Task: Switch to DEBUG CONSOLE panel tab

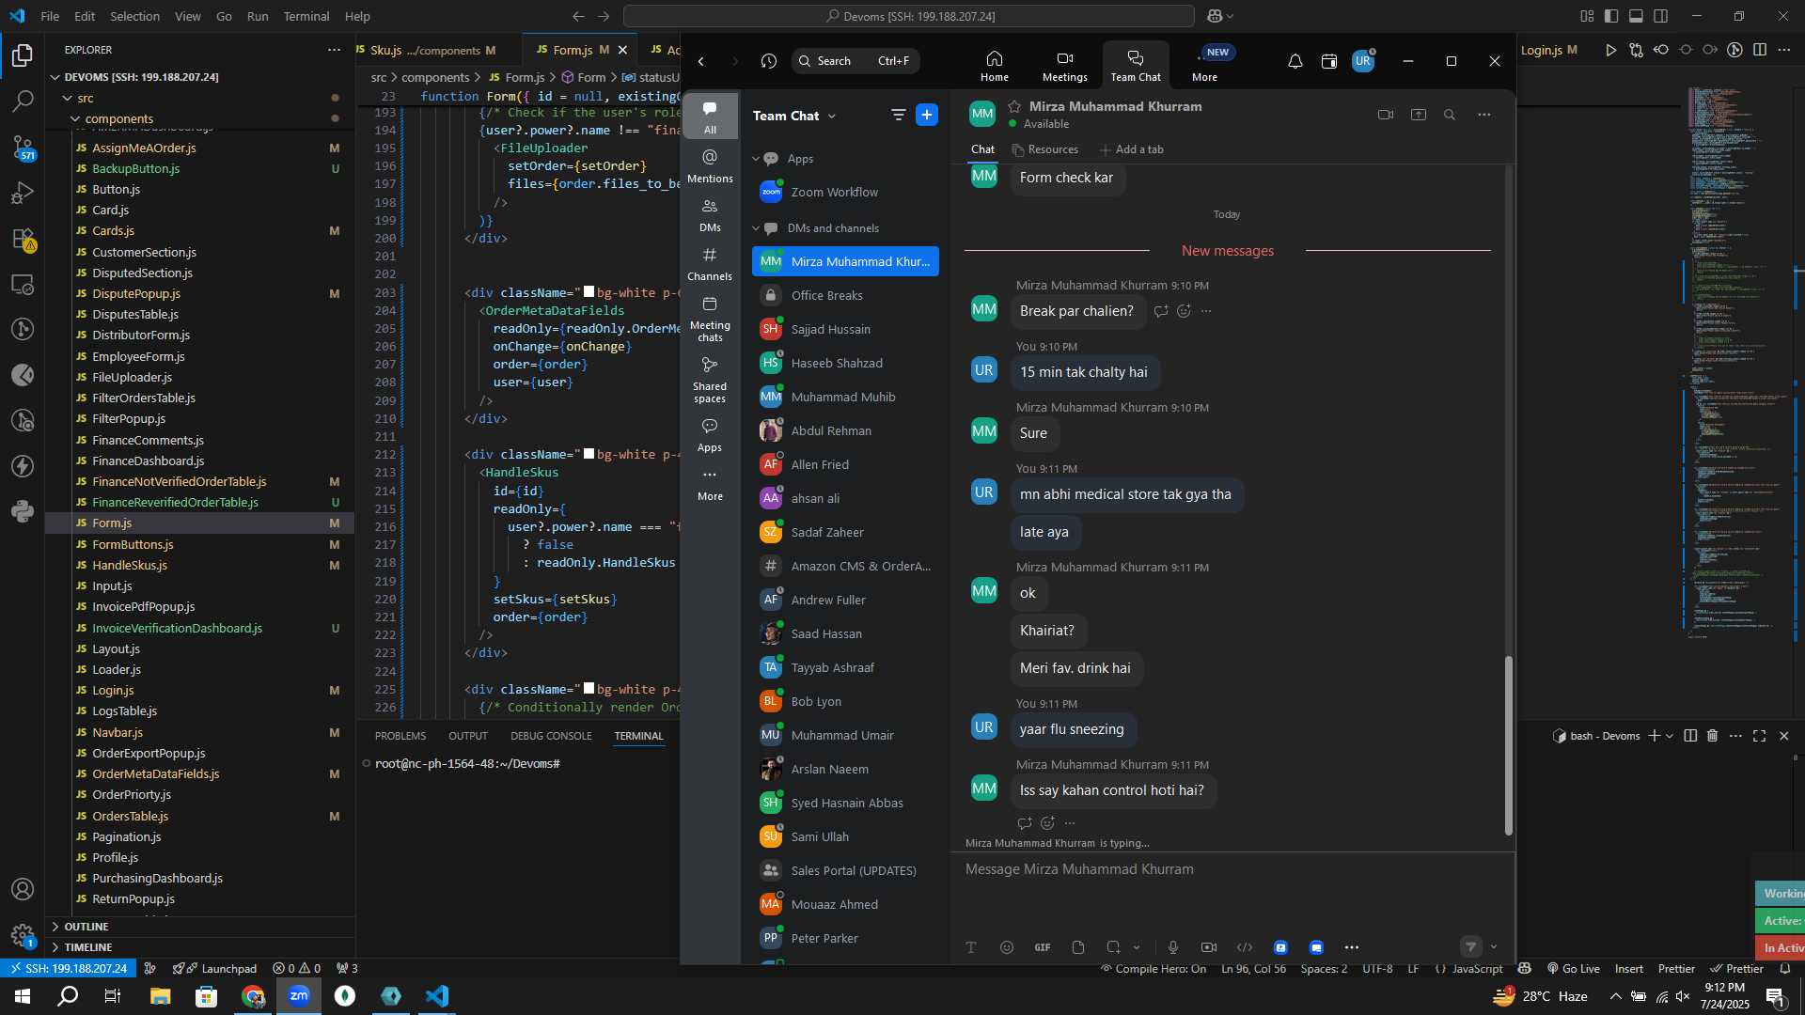Action: (551, 736)
